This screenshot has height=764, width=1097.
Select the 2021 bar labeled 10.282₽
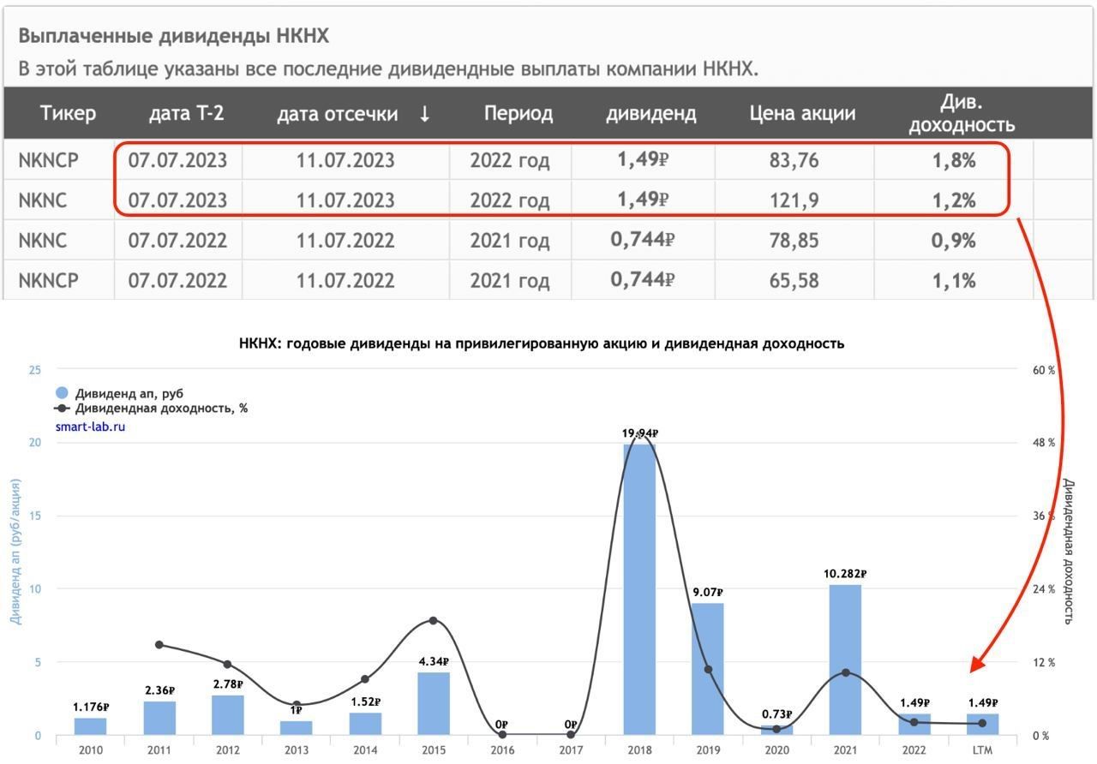click(845, 660)
